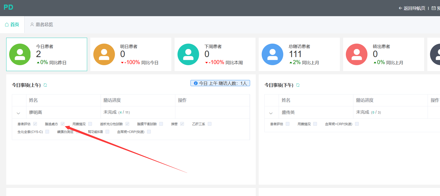This screenshot has width=440, height=196.
Task: Click the PD logo
Action: pos(8,7)
